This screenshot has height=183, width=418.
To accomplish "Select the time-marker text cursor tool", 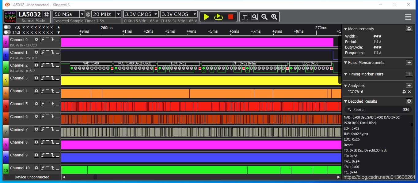I will click(x=245, y=17).
